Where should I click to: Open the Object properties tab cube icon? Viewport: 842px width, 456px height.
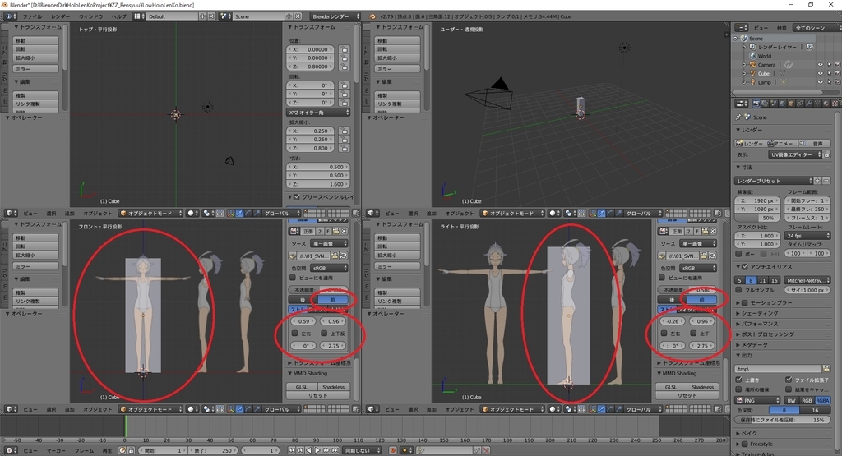coord(791,104)
